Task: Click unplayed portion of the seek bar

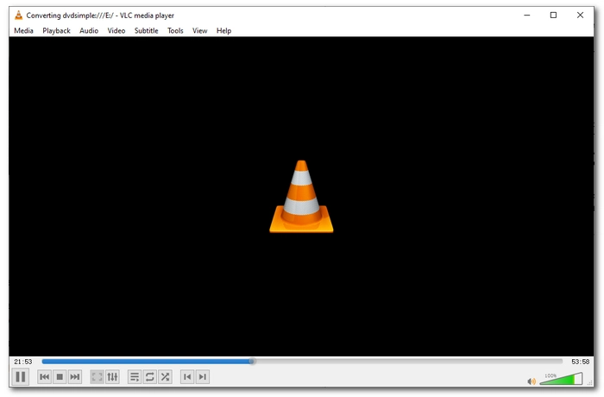Action: click(408, 361)
